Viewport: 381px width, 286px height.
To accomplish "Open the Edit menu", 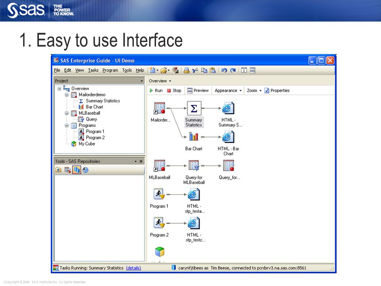I will tap(67, 70).
